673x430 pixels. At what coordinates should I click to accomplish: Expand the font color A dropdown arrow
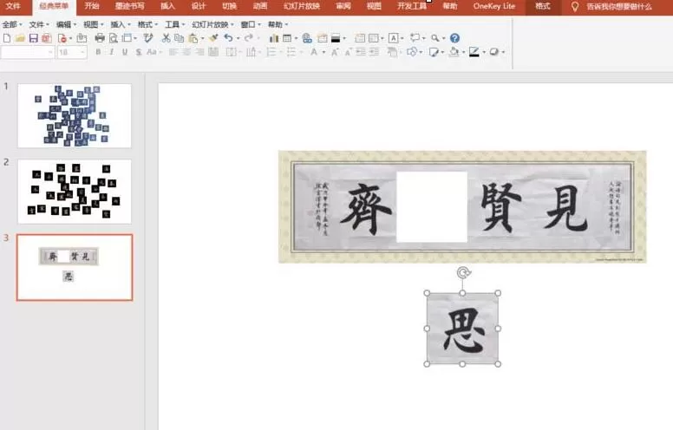point(323,52)
